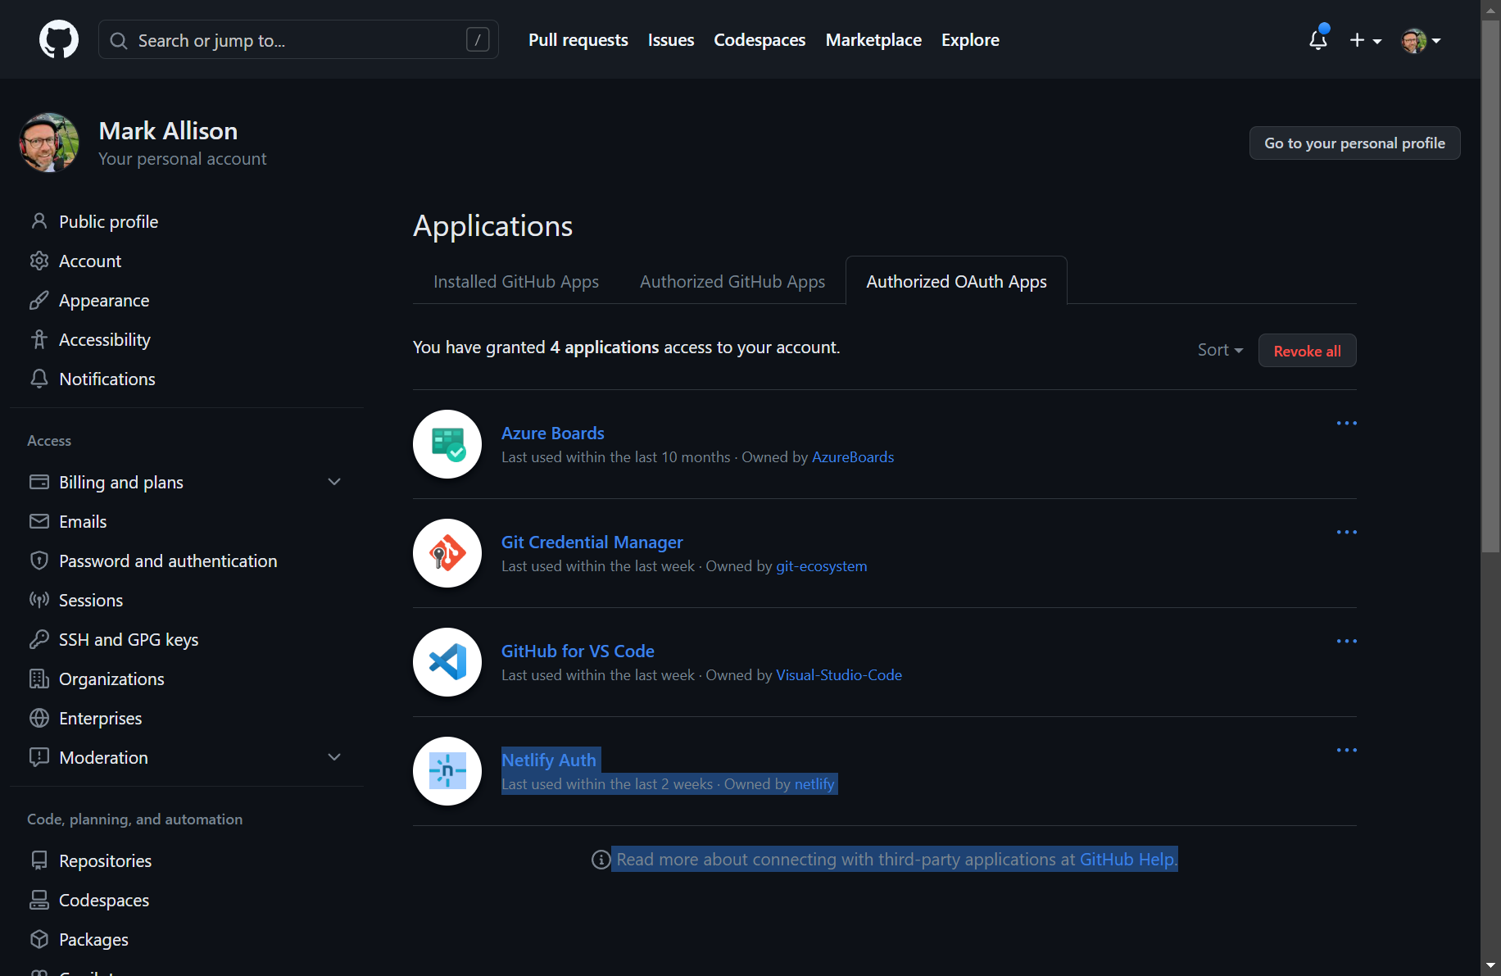Switch to Authorized GitHub Apps tab

(x=732, y=281)
